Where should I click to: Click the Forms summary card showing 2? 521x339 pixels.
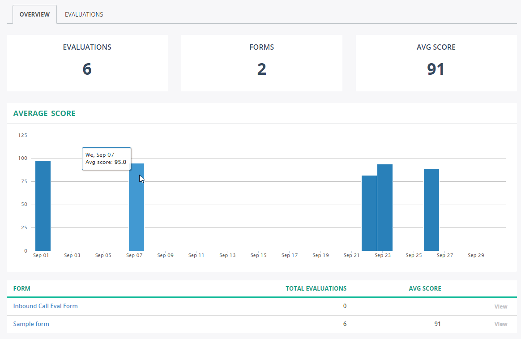(x=262, y=63)
